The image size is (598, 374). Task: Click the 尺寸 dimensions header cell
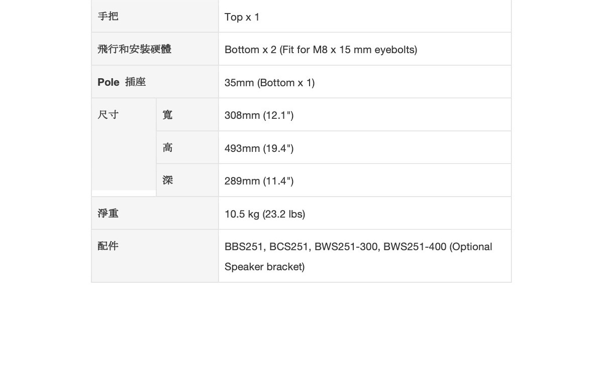pyautogui.click(x=108, y=115)
